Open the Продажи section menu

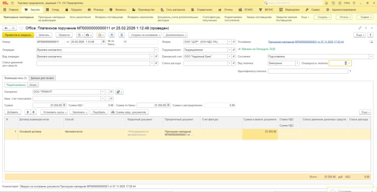pos(74,10)
